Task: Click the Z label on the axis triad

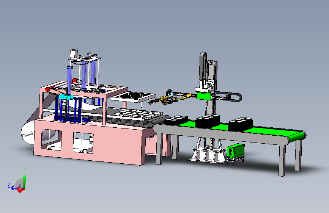Action: [9, 185]
